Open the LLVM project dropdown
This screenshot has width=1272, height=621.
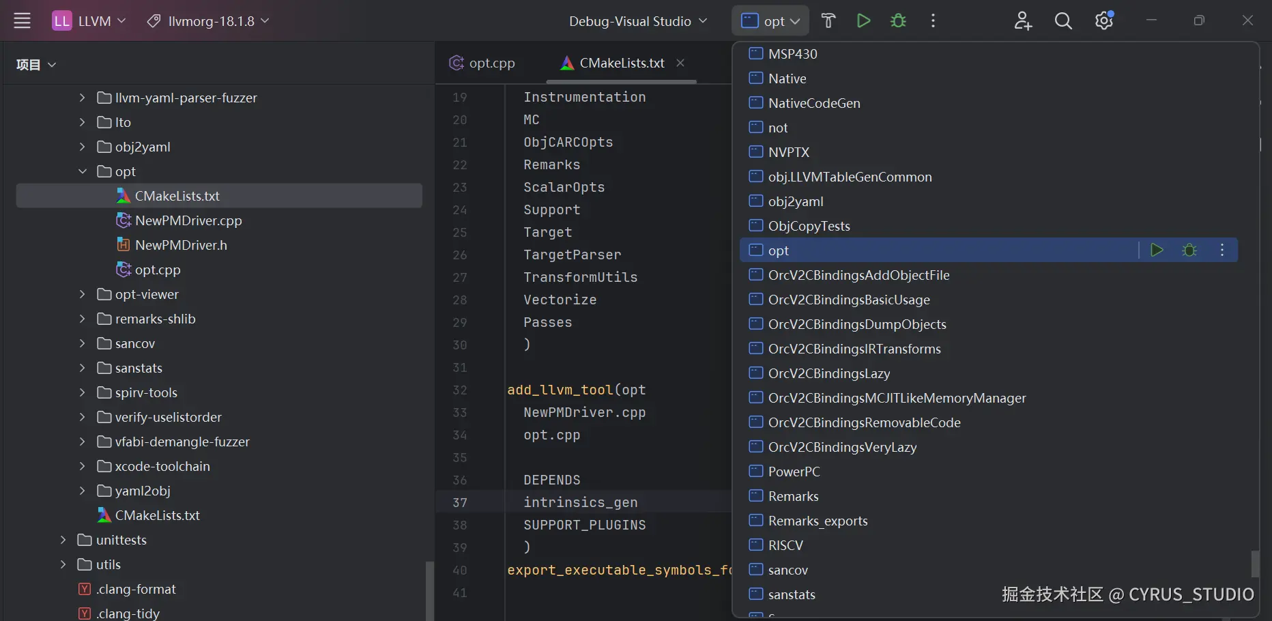tap(90, 21)
